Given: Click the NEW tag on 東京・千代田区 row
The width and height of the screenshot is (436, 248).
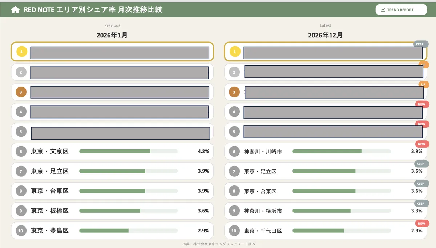Looking at the screenshot, I should click(421, 223).
